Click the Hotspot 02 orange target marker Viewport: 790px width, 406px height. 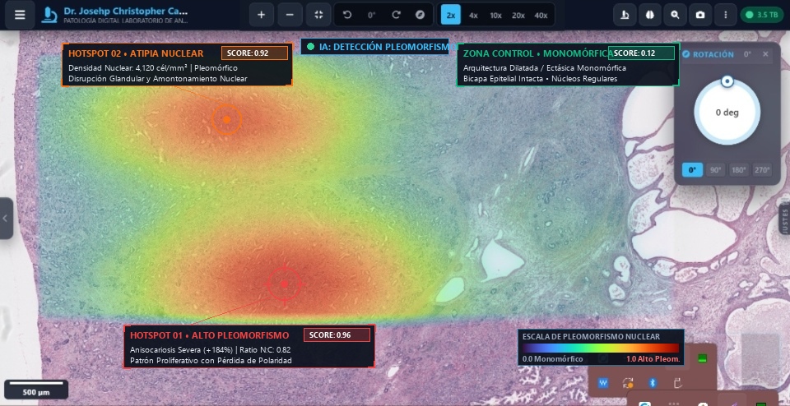[227, 119]
